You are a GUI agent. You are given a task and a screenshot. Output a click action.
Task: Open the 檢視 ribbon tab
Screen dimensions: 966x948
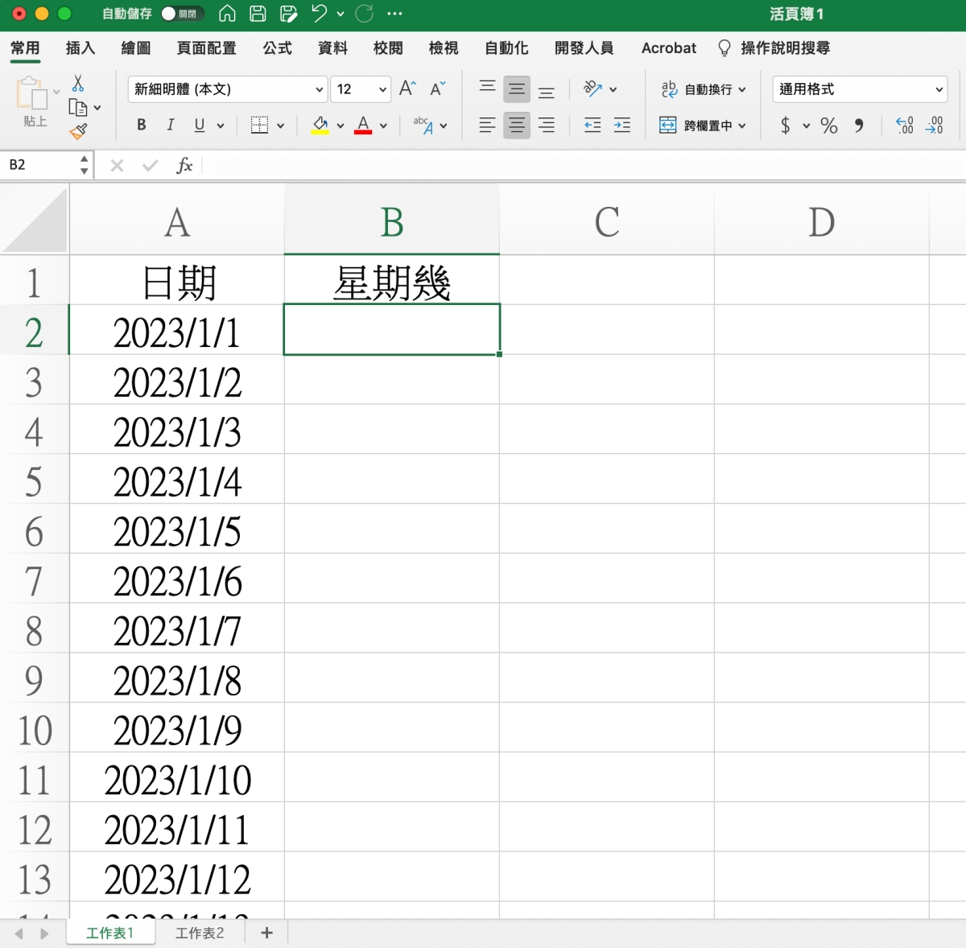444,48
